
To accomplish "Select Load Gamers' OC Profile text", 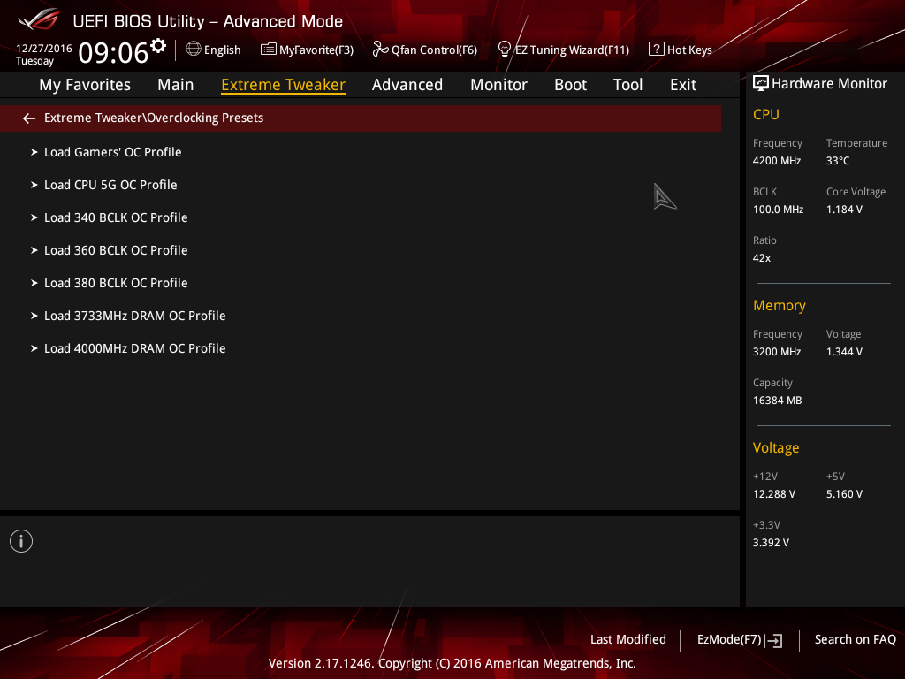I will point(113,152).
